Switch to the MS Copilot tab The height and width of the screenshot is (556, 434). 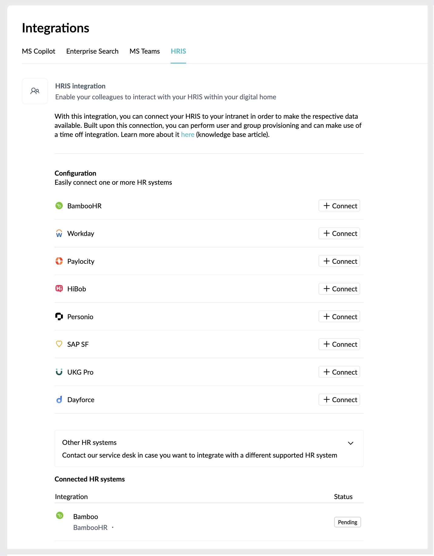point(38,51)
